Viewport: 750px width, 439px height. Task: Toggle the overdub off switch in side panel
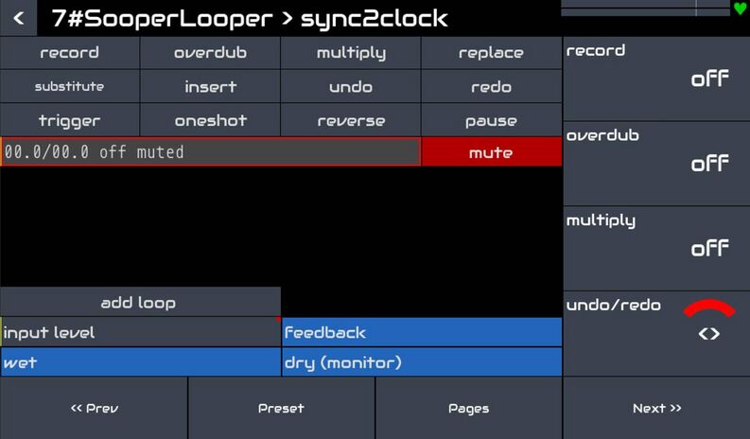[709, 164]
